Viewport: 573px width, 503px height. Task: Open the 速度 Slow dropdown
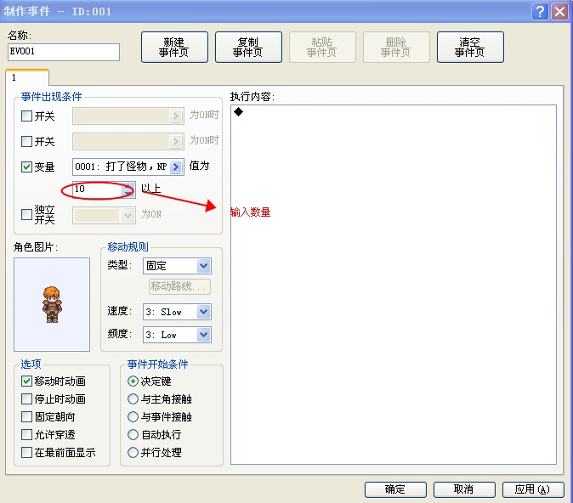[204, 312]
